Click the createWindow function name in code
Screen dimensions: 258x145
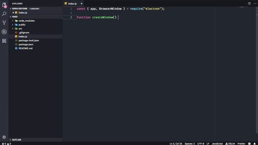pos(102,17)
